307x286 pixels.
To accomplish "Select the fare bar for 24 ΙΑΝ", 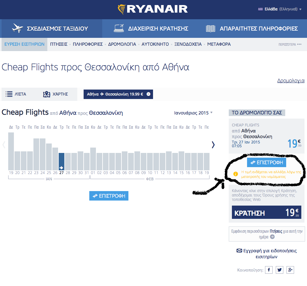I will point(43,154).
